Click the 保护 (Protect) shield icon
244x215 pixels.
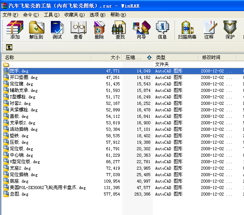pyautogui.click(x=230, y=30)
